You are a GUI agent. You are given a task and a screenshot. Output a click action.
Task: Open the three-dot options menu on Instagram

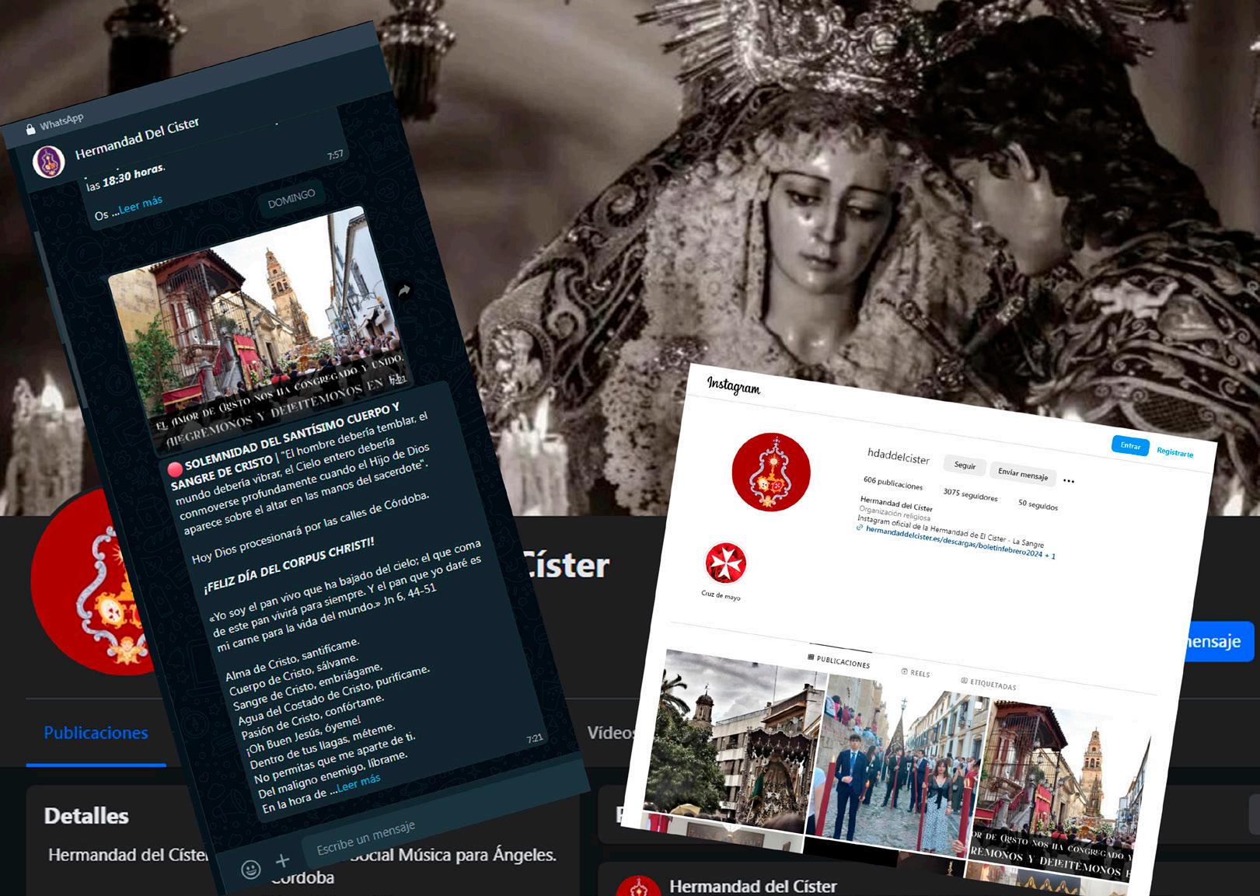click(1069, 481)
